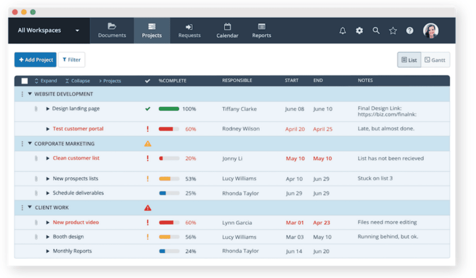
Task: Open the Documents tab
Action: [112, 31]
